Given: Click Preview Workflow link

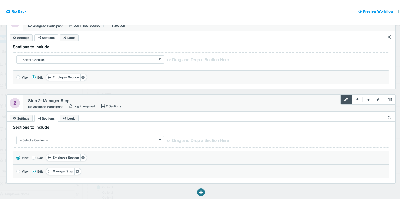Looking at the screenshot, I should tap(376, 11).
